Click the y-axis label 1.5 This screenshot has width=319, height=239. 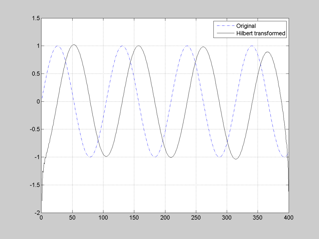coord(35,18)
